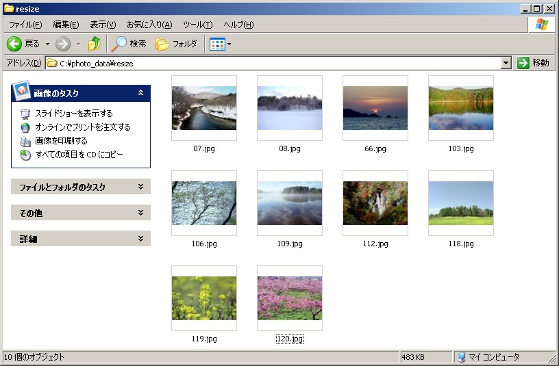This screenshot has width=559, height=366.
Task: Click the Windows flag logo
Action: click(x=542, y=24)
